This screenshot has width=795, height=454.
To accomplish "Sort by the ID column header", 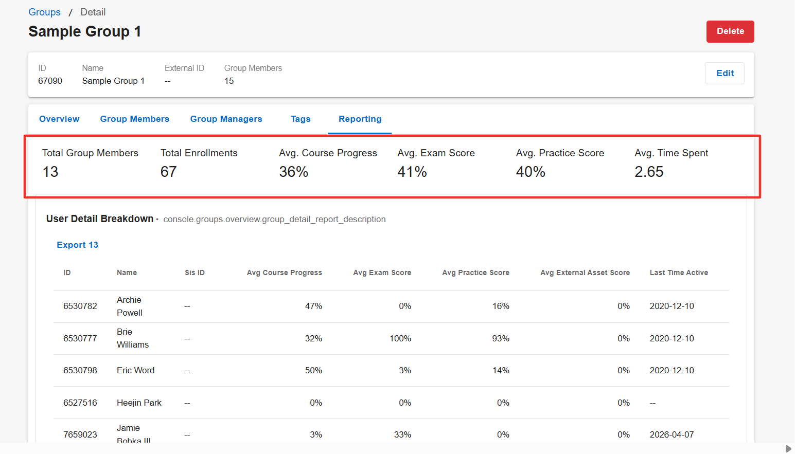I will [x=67, y=273].
